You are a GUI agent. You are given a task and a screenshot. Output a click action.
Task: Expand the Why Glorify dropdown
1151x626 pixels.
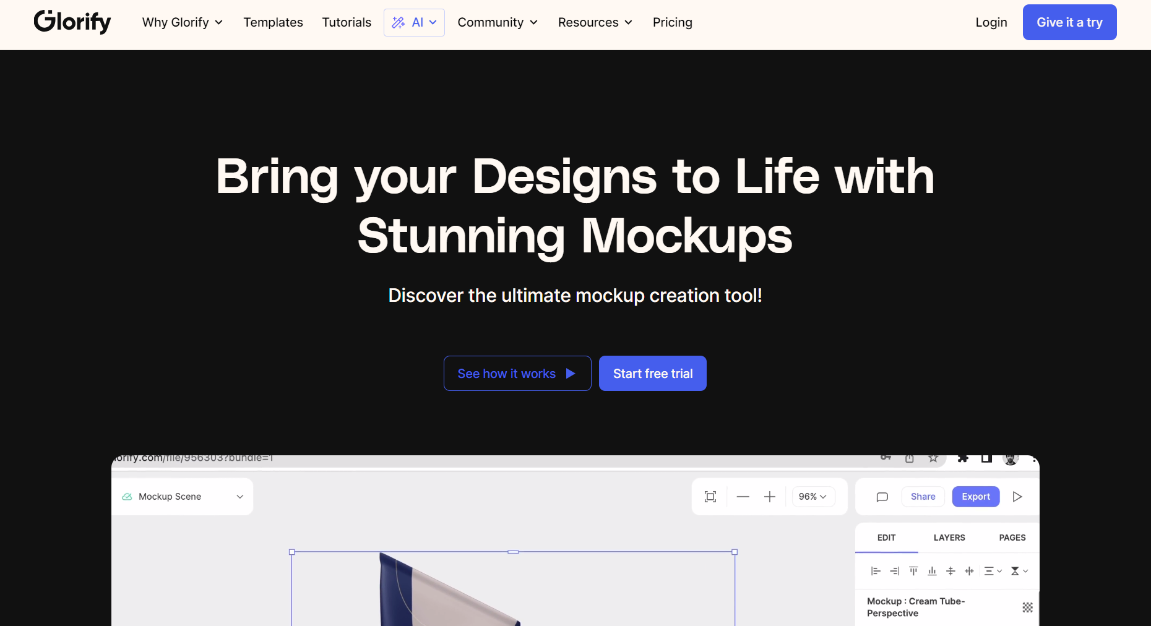tap(182, 22)
